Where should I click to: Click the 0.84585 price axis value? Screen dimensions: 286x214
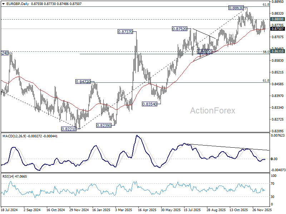tap(277, 84)
